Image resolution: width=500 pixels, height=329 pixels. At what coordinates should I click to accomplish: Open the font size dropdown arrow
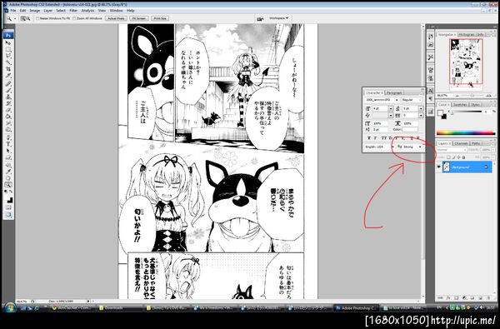[391, 109]
